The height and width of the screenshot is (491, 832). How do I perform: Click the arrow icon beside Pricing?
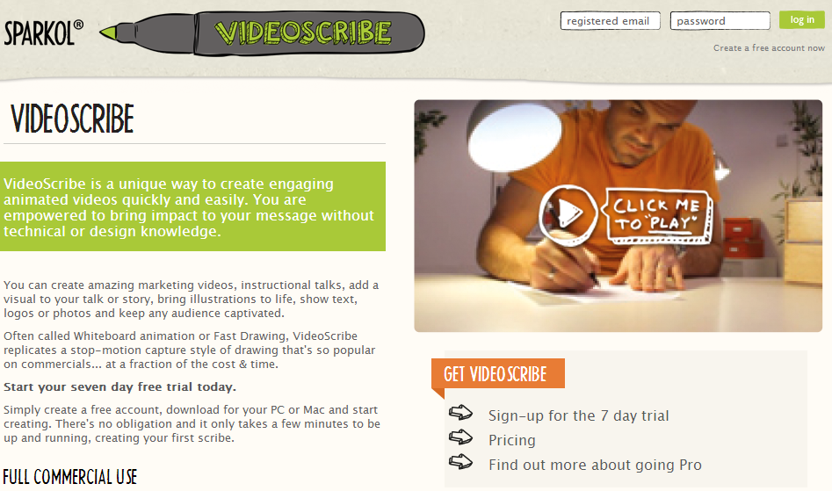pyautogui.click(x=460, y=437)
